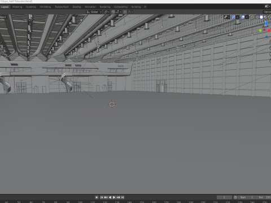Click the End frame field
Viewport: 271px width, 203px height.
click(264, 197)
